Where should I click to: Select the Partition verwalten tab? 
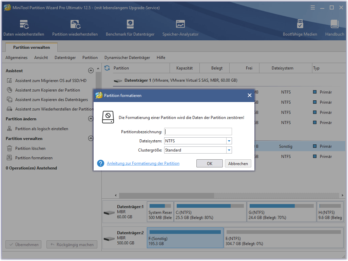pos(32,47)
